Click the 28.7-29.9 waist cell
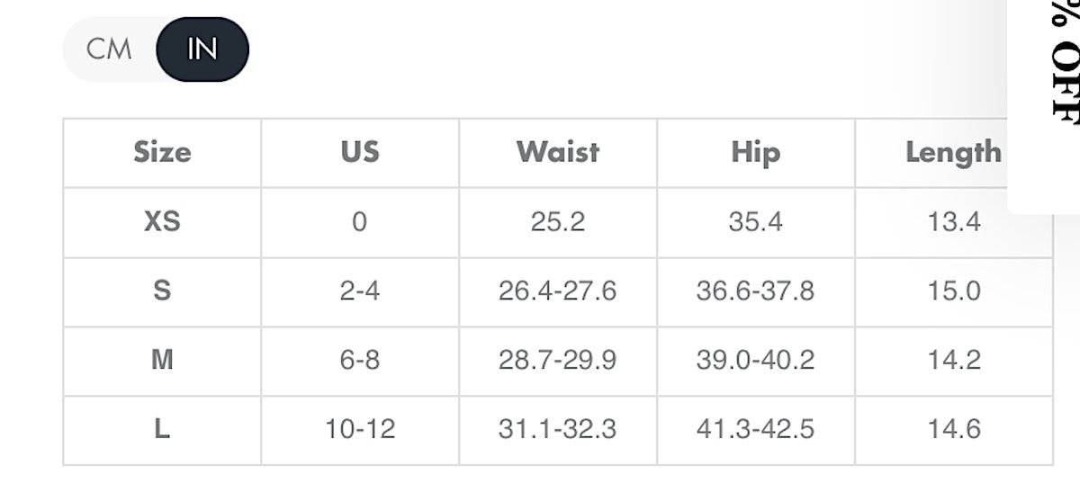The height and width of the screenshot is (492, 1080). tap(558, 361)
